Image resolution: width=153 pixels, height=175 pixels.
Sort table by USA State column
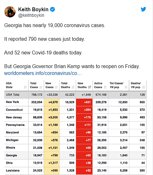point(25,87)
